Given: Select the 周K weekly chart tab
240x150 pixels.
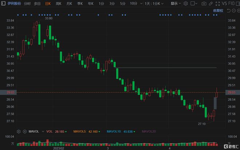Looking at the screenshot, I should tap(59, 4).
